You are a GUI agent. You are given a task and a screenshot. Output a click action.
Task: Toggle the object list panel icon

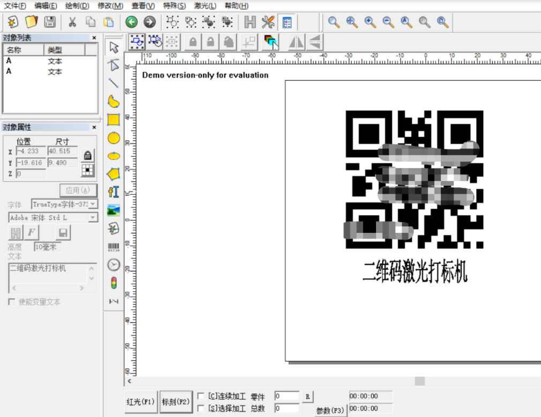[287, 22]
